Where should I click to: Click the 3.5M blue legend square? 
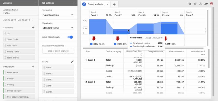91,44
